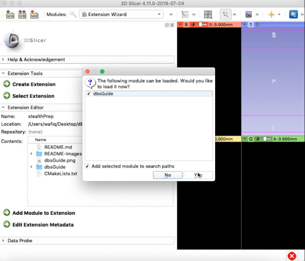Open the DATA load icon
This screenshot has height=261, width=305.
(x=10, y=14)
